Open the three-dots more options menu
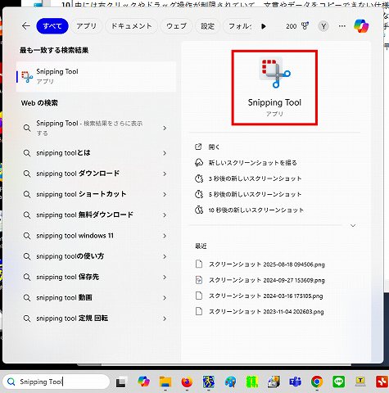389x393 pixels. pos(342,26)
